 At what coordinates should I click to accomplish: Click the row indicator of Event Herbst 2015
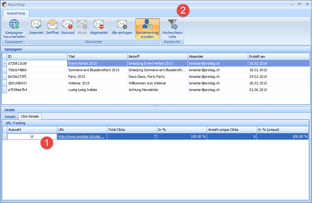(x=4, y=63)
